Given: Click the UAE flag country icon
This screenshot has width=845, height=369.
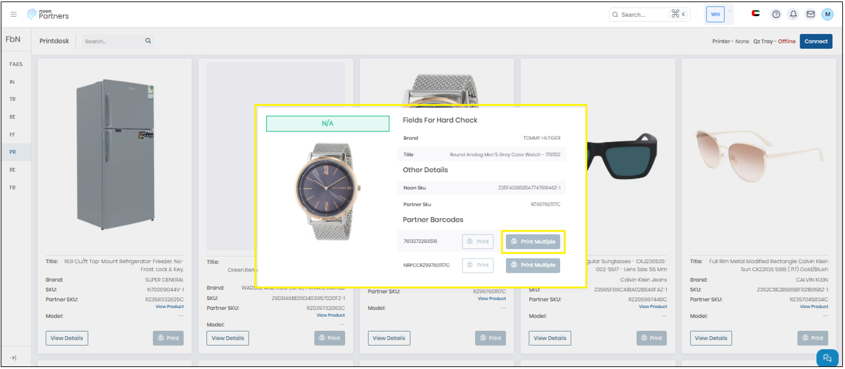Looking at the screenshot, I should [756, 14].
